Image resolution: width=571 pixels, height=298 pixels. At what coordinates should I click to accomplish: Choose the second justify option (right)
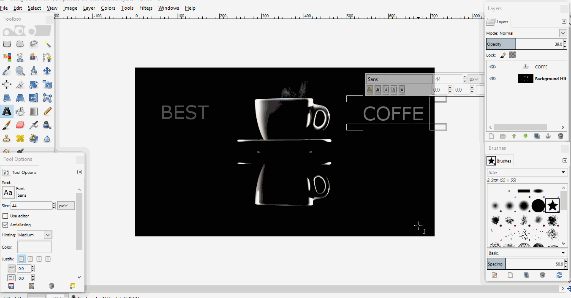30,259
